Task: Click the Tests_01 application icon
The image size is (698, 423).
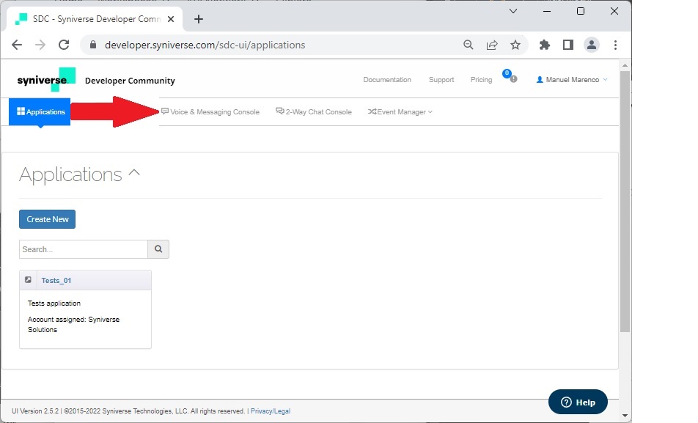Action: (28, 280)
